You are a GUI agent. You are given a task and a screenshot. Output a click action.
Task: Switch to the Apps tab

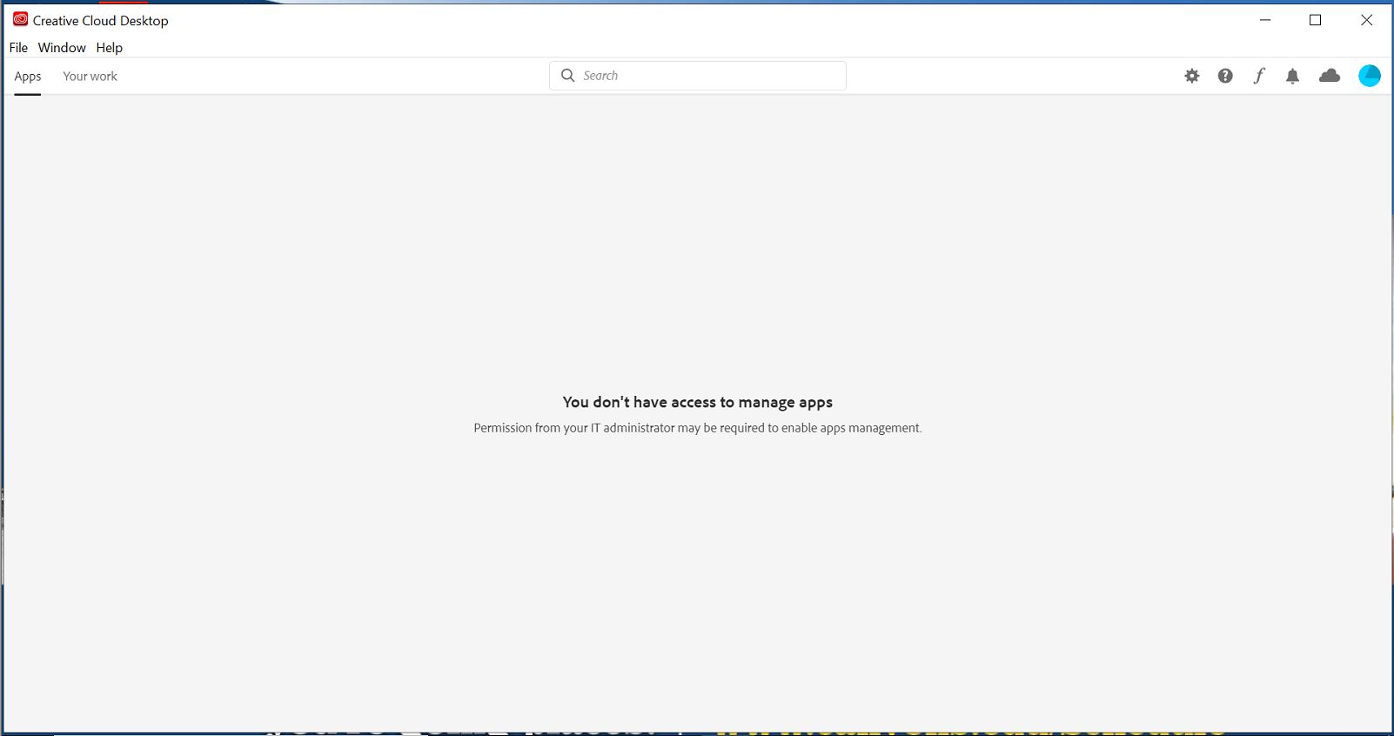pyautogui.click(x=28, y=77)
